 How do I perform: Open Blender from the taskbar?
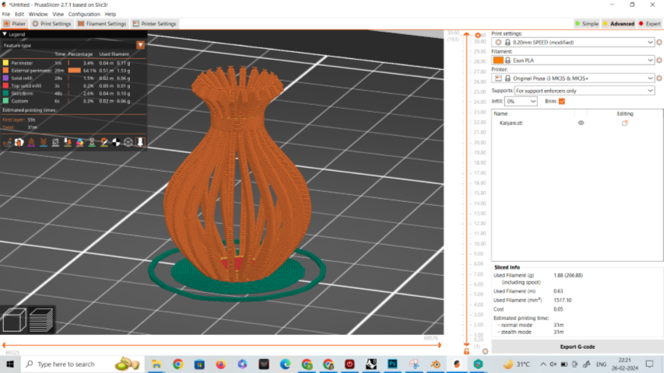coord(435,364)
